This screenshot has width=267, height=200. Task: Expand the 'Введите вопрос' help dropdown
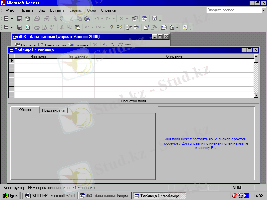[x=264, y=10]
